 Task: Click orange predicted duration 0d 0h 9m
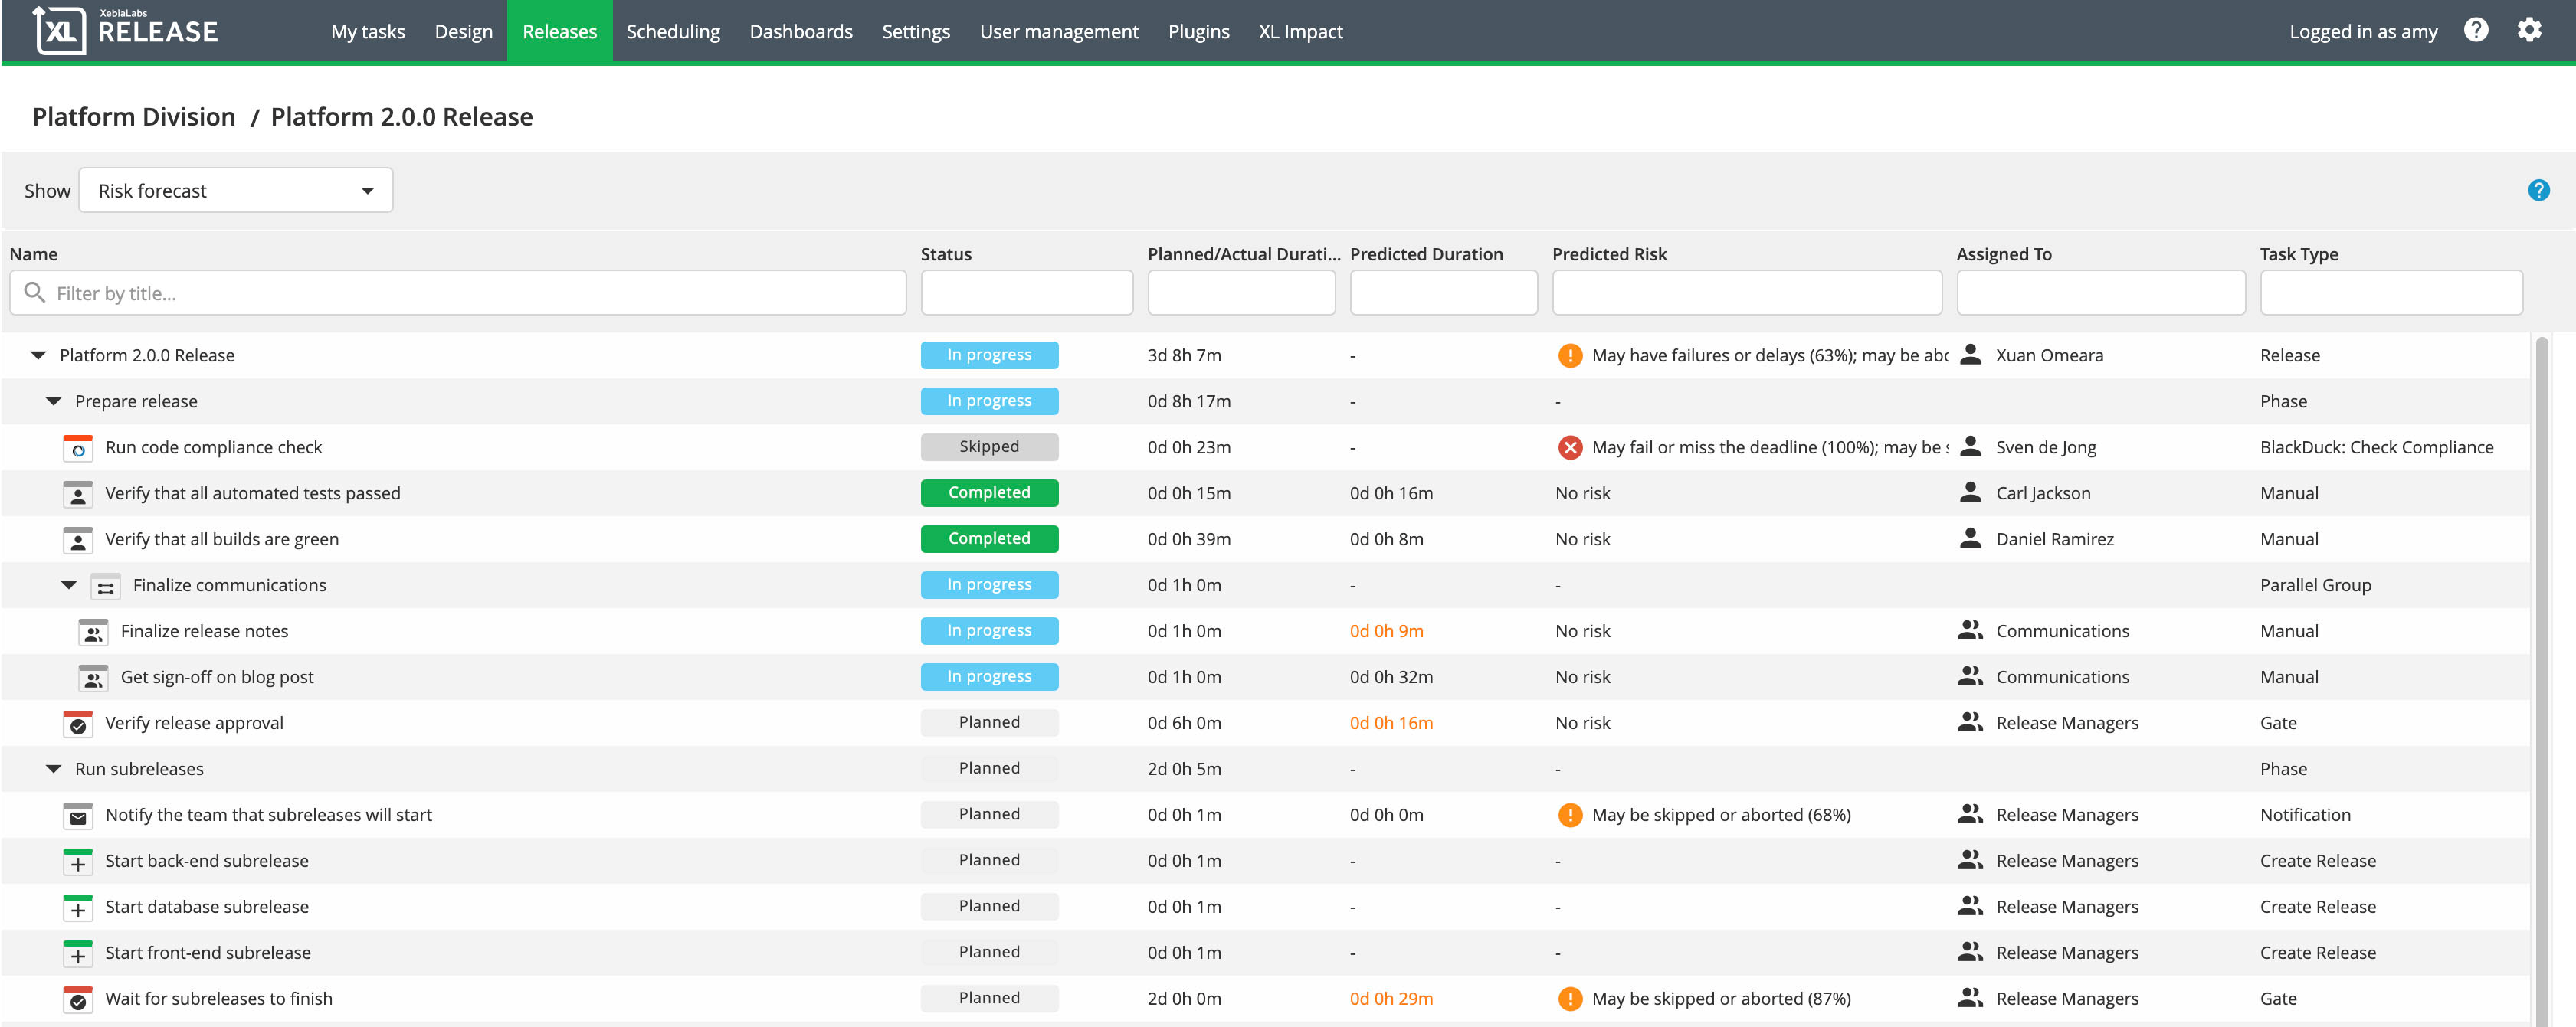[x=1386, y=631]
